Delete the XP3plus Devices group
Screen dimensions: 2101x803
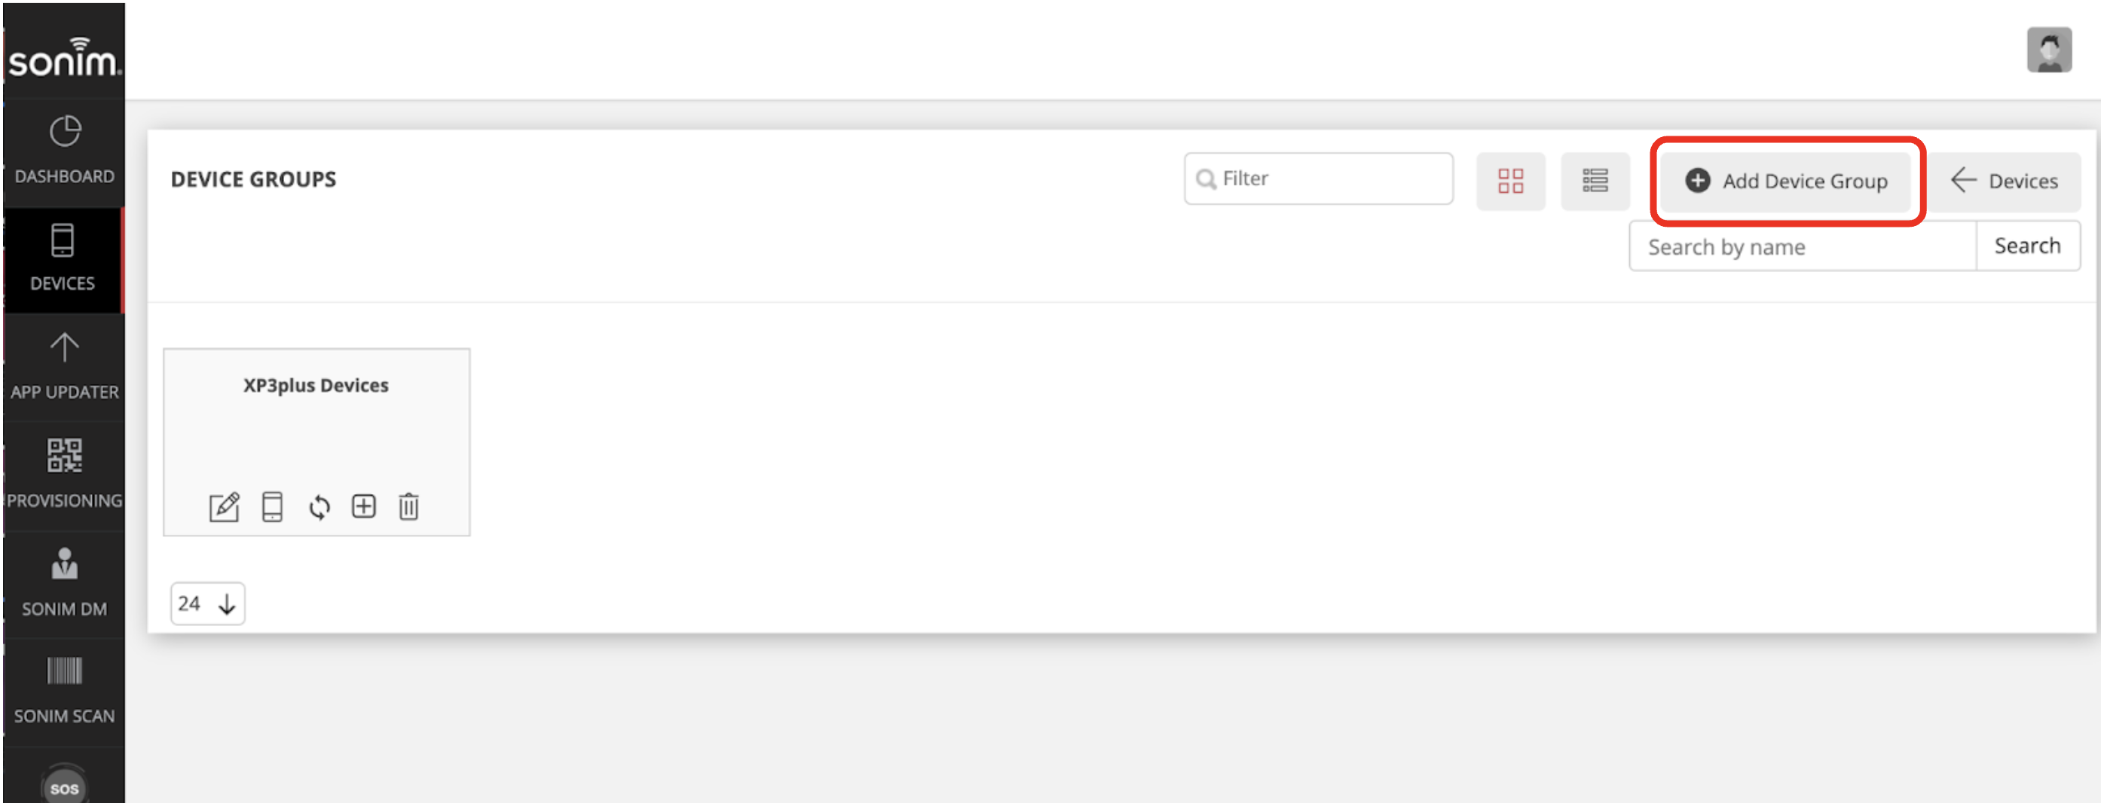coord(408,507)
